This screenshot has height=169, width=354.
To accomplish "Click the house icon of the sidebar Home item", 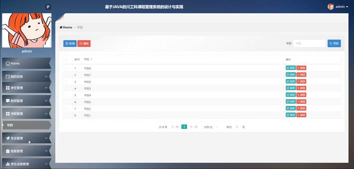I will (8, 63).
